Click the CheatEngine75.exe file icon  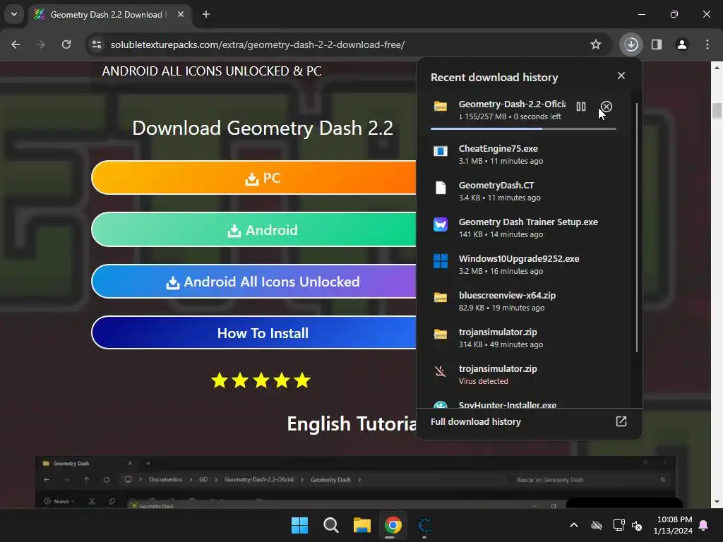441,151
